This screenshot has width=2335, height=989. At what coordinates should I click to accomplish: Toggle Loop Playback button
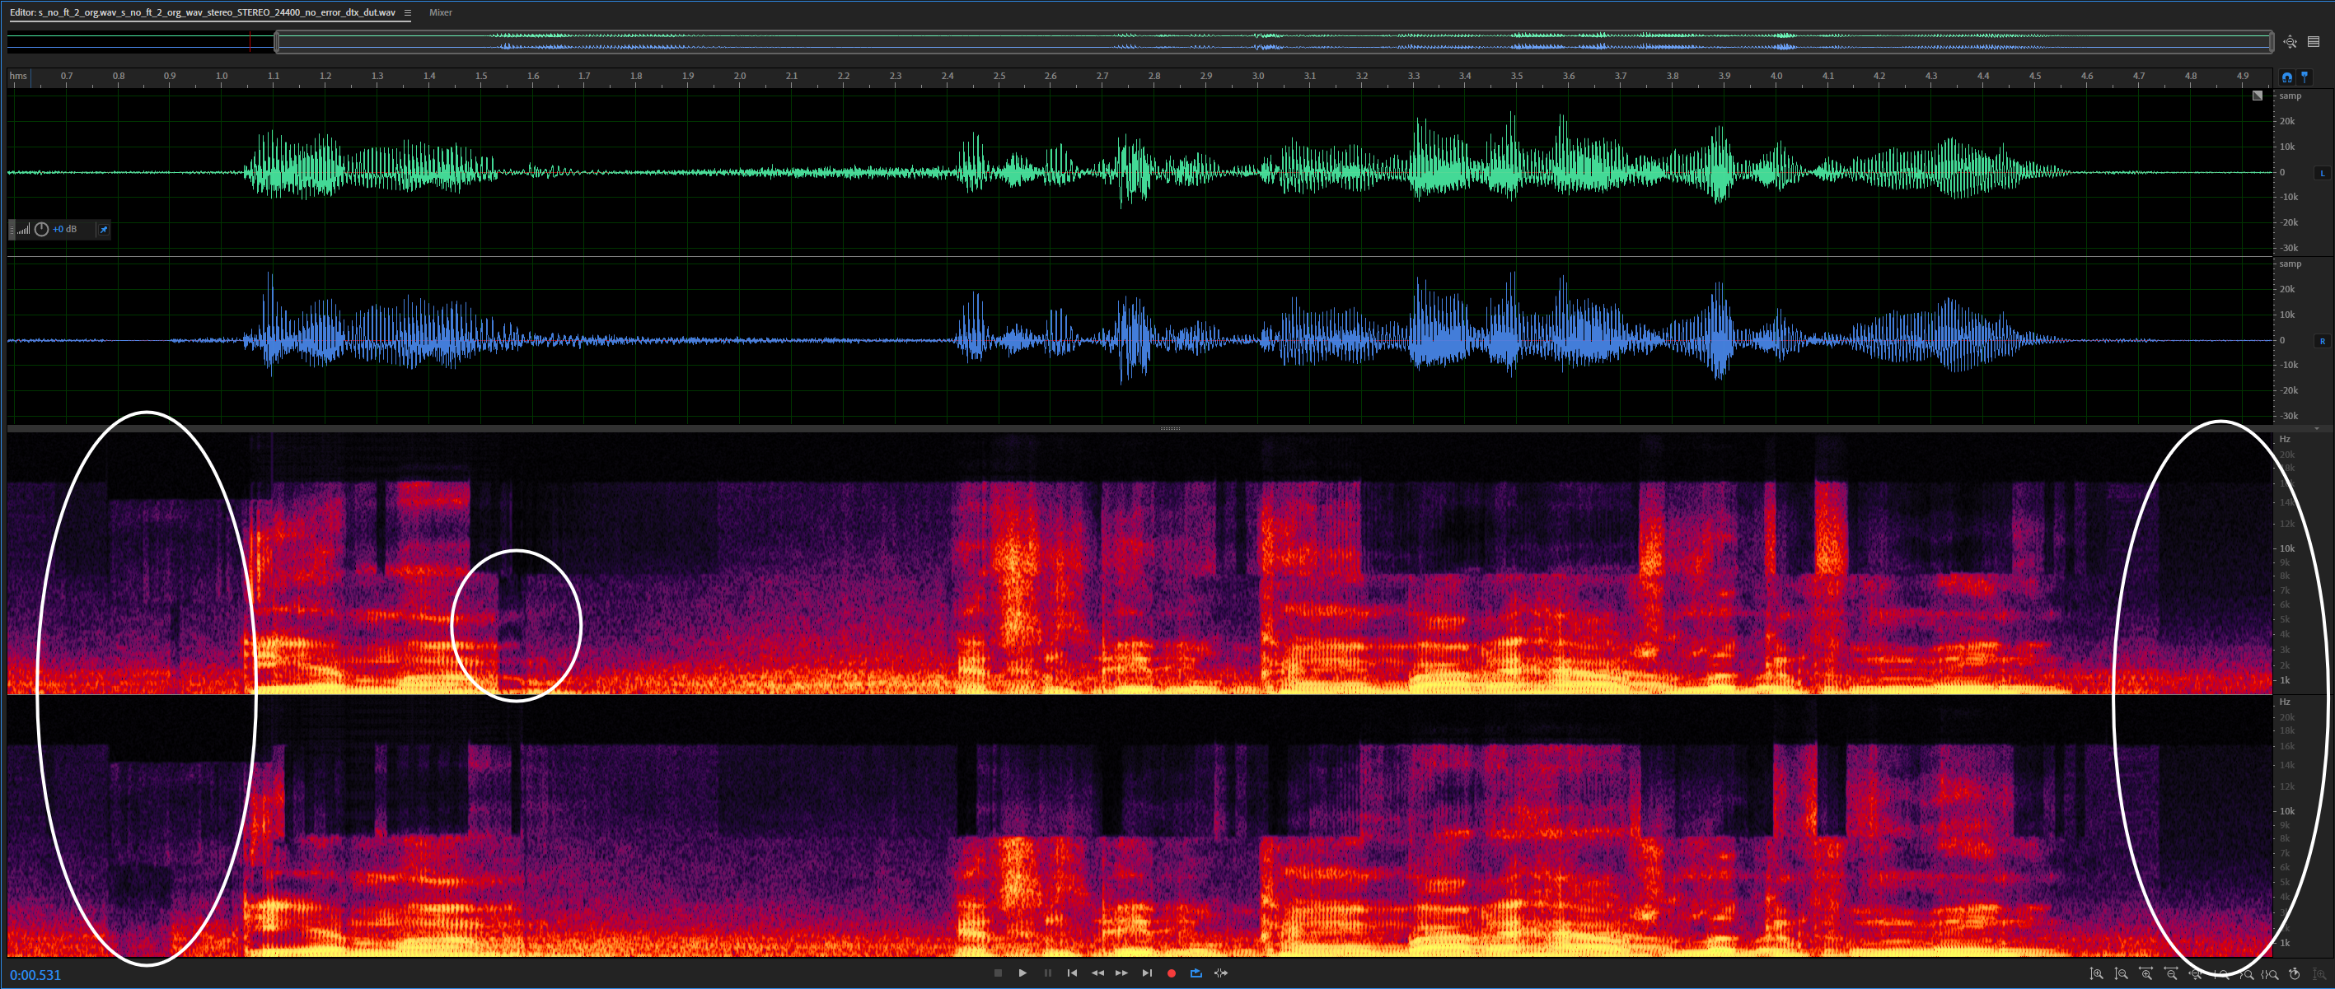tap(1196, 973)
